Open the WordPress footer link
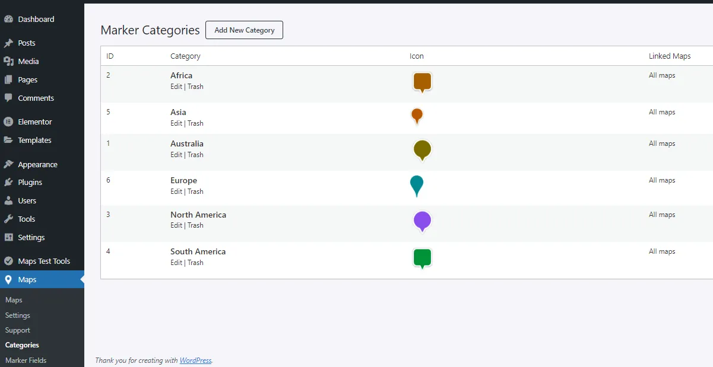713x367 pixels. pyautogui.click(x=195, y=360)
